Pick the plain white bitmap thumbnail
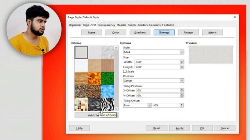The height and width of the screenshot is (140, 250). tap(81, 65)
